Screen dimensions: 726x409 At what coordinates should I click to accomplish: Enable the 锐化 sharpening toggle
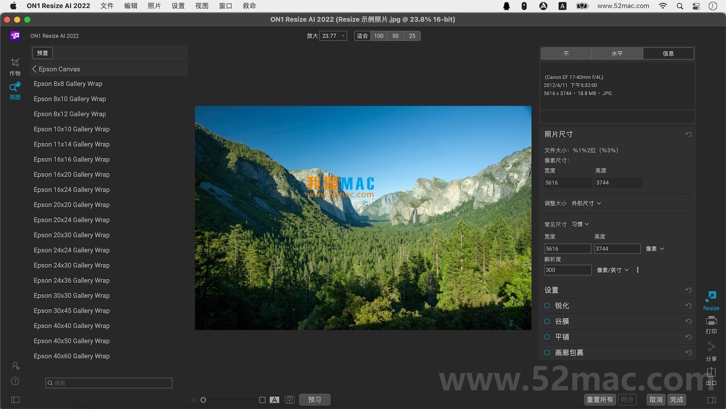546,306
